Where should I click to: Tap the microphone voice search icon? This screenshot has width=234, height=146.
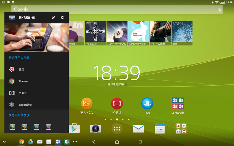pos(220,10)
